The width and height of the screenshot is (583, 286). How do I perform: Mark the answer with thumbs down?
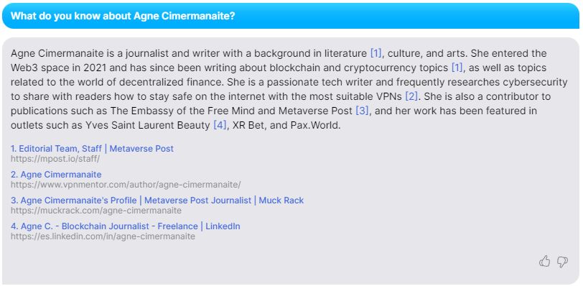562,262
